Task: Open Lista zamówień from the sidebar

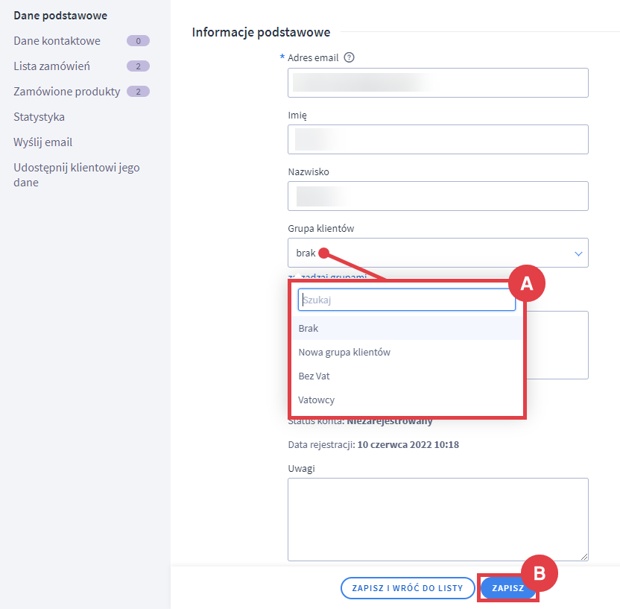Action: tap(52, 66)
